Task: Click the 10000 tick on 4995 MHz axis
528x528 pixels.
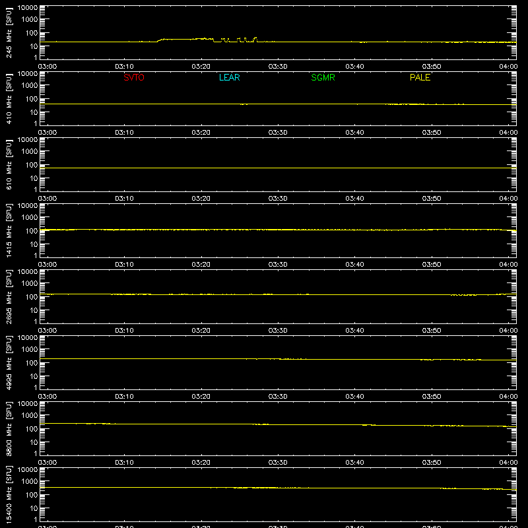Action: coord(28,338)
